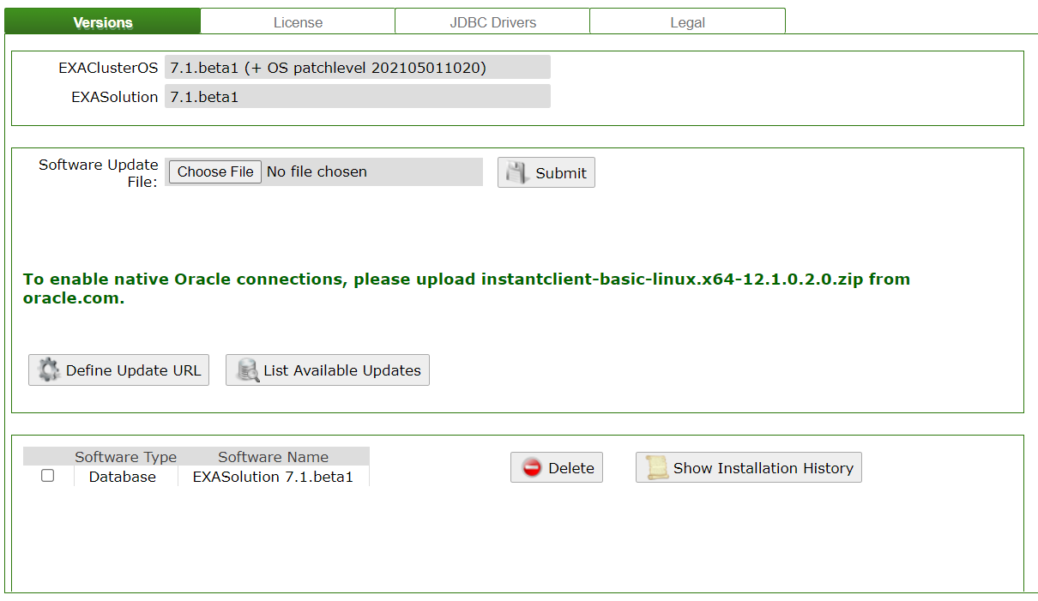This screenshot has height=601, width=1038.
Task: Click the List Available Updates button label
Action: (342, 370)
